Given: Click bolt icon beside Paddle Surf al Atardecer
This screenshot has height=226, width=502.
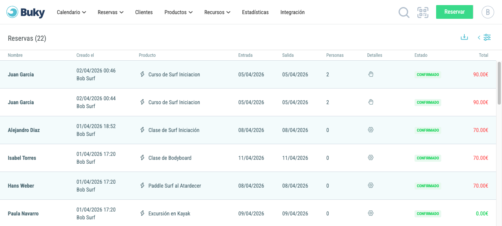Looking at the screenshot, I should tap(142, 185).
